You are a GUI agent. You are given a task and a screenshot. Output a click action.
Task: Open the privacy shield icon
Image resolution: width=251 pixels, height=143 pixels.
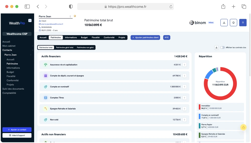pos(71,7)
